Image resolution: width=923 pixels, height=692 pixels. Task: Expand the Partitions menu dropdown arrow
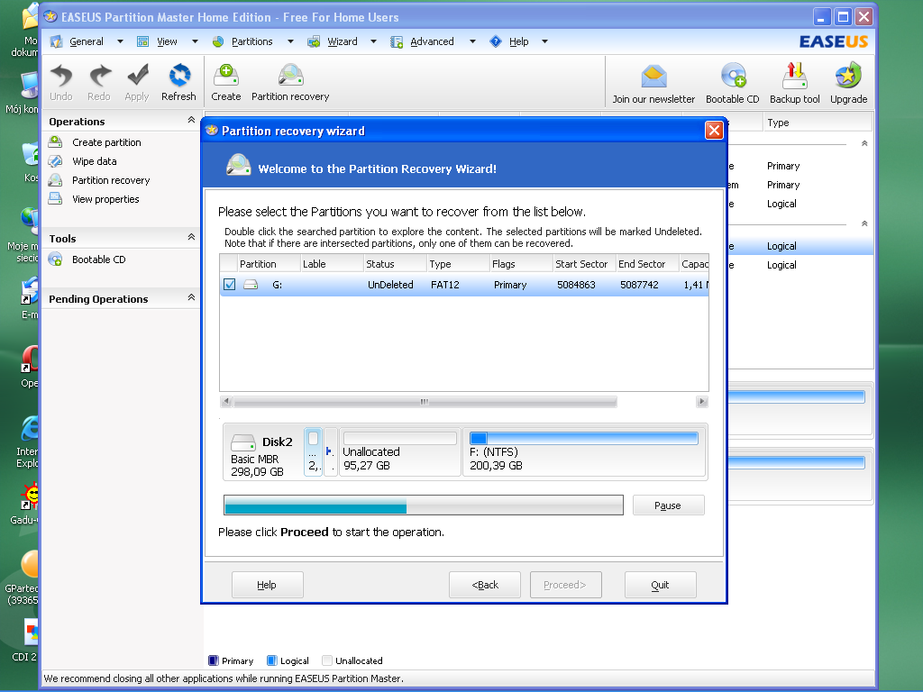click(x=290, y=41)
